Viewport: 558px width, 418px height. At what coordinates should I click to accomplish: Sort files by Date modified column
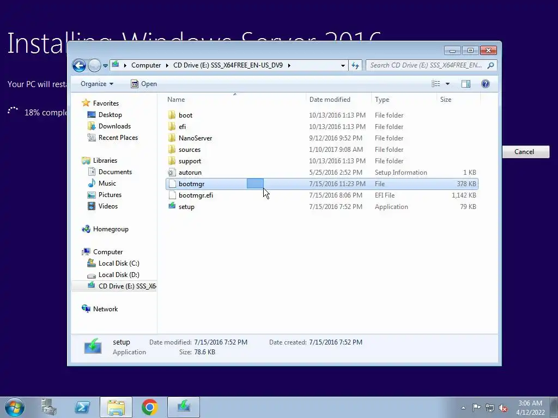tap(338, 100)
